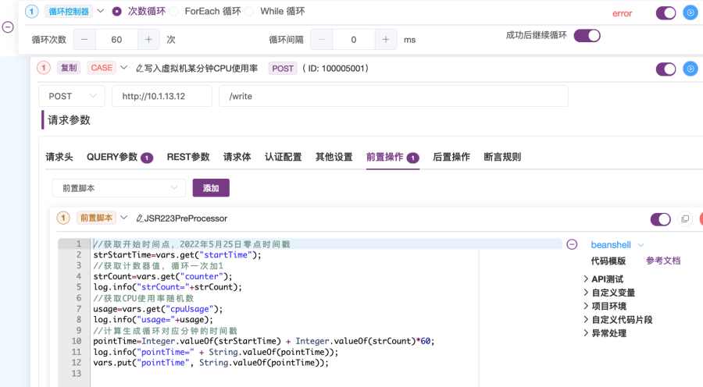This screenshot has height=387, width=703.
Task: Collapse code template panel with minus icon
Action: click(x=572, y=244)
